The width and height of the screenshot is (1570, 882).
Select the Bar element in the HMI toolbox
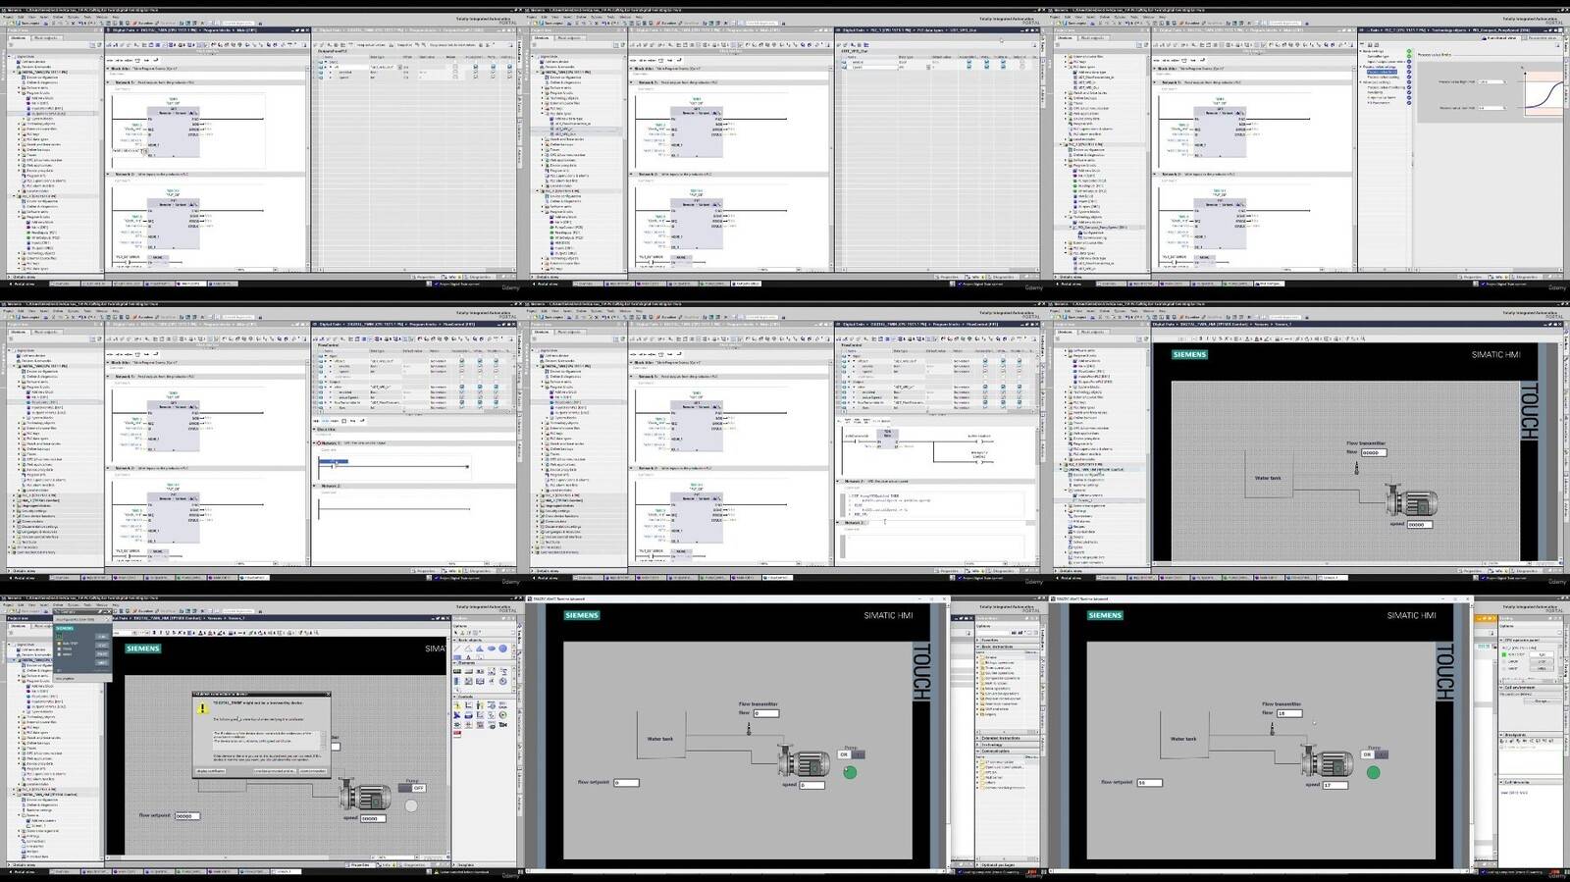coord(456,681)
